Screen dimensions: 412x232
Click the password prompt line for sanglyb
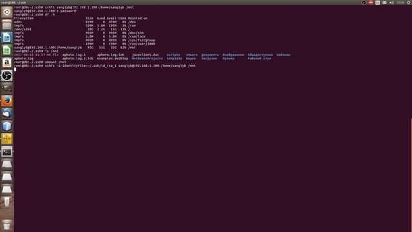click(46, 11)
